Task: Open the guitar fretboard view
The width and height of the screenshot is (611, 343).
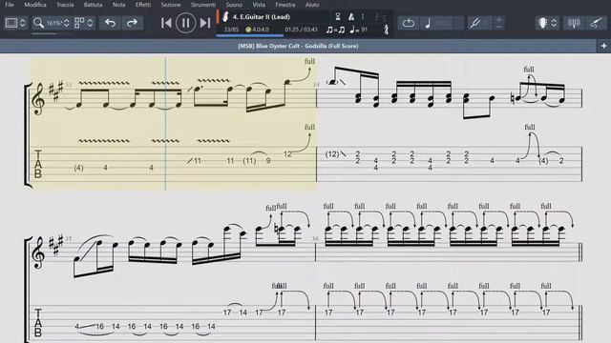Action: [543, 23]
